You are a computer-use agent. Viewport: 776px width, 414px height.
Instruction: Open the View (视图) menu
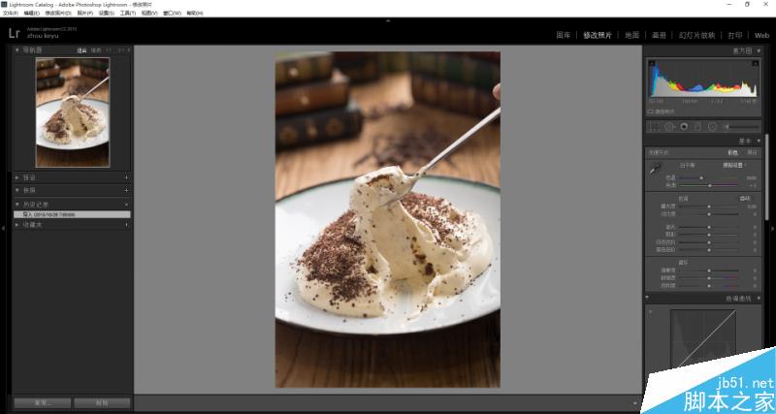[x=149, y=14]
